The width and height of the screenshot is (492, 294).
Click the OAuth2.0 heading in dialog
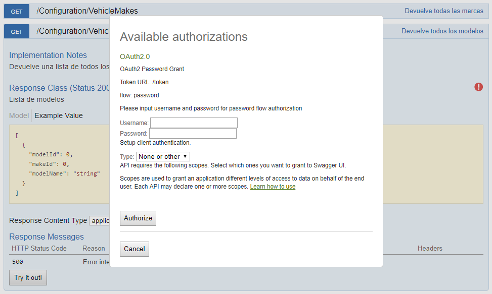click(x=135, y=56)
